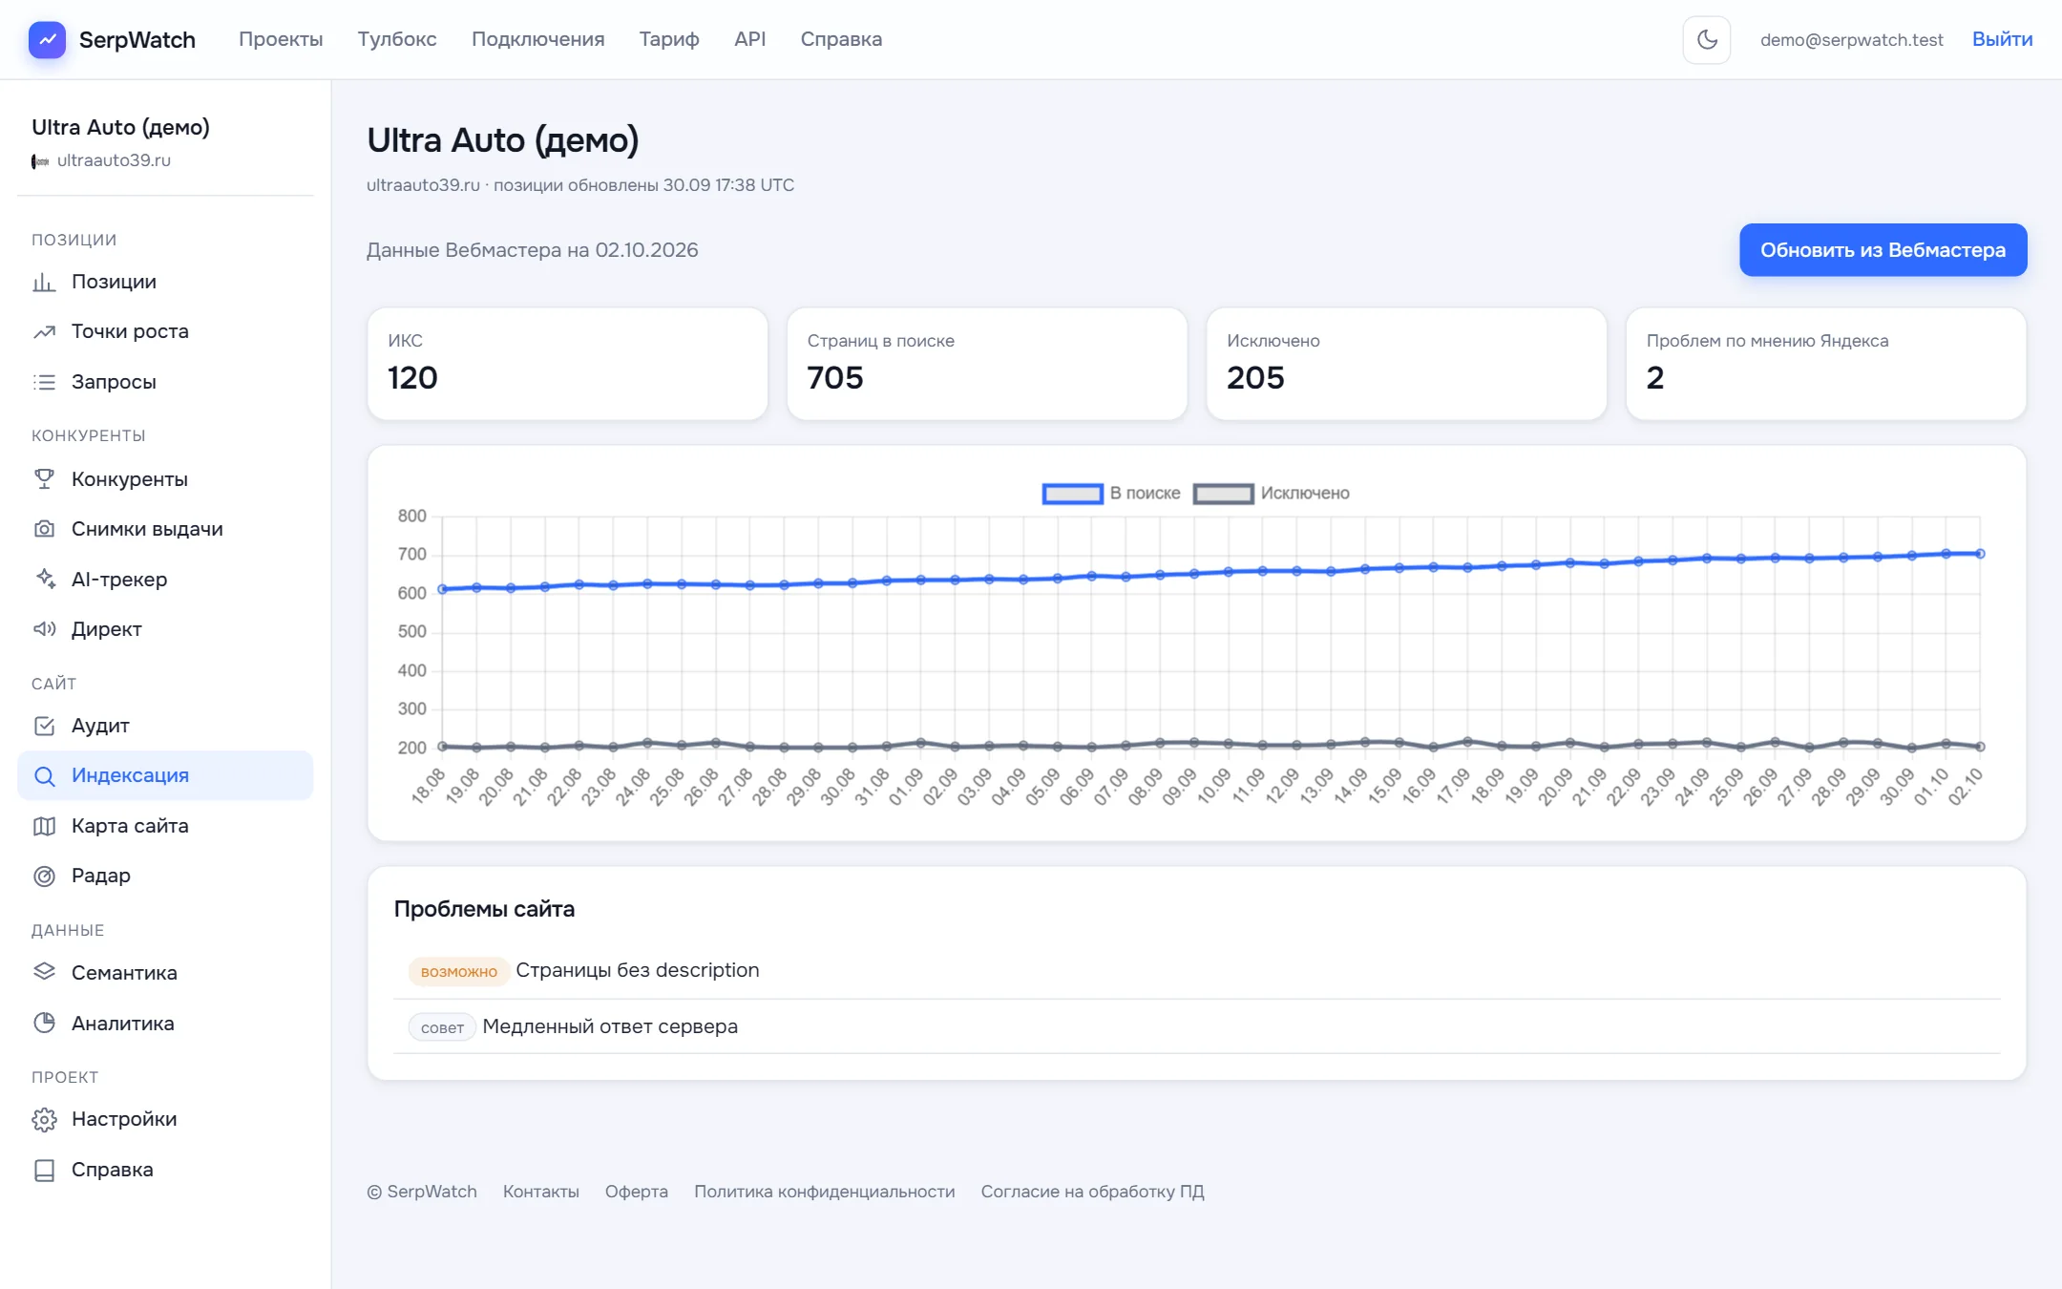Image resolution: width=2062 pixels, height=1289 pixels.
Task: Click the Страниц в поиске 705 card
Action: click(987, 364)
